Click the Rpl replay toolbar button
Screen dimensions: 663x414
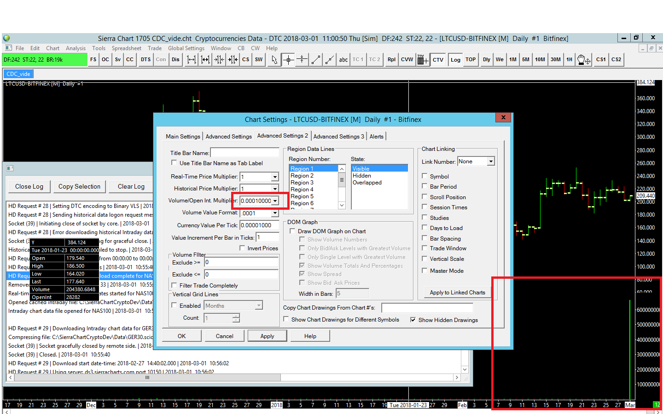click(x=391, y=60)
